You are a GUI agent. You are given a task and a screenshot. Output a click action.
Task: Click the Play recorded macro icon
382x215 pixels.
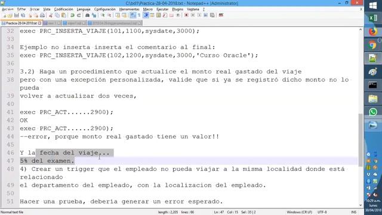199,16
